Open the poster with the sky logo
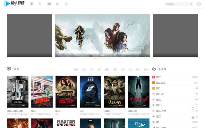 (90, 123)
